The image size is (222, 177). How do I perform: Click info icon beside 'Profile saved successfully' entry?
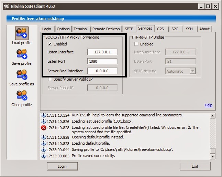click(x=43, y=156)
